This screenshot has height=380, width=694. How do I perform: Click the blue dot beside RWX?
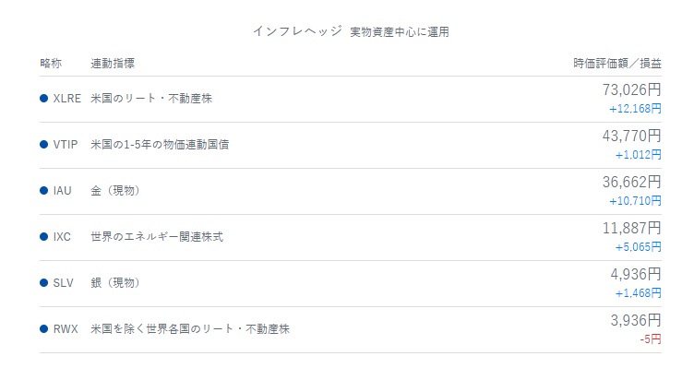43,328
